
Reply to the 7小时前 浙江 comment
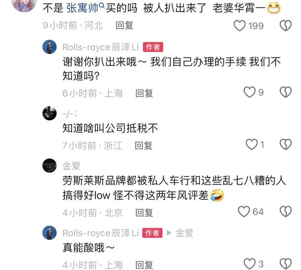pyautogui.click(x=144, y=145)
